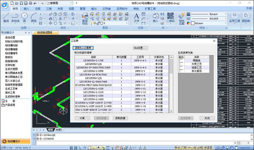Viewport: 254px width, 150px height.
Task: Expand the 图层 panel arrow
Action: (110, 28)
